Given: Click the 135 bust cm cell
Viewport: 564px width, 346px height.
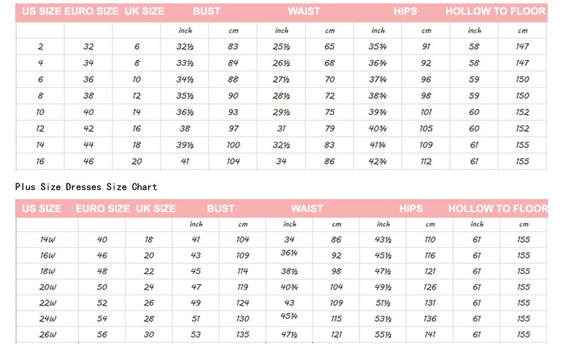Looking at the screenshot, I should tap(243, 335).
